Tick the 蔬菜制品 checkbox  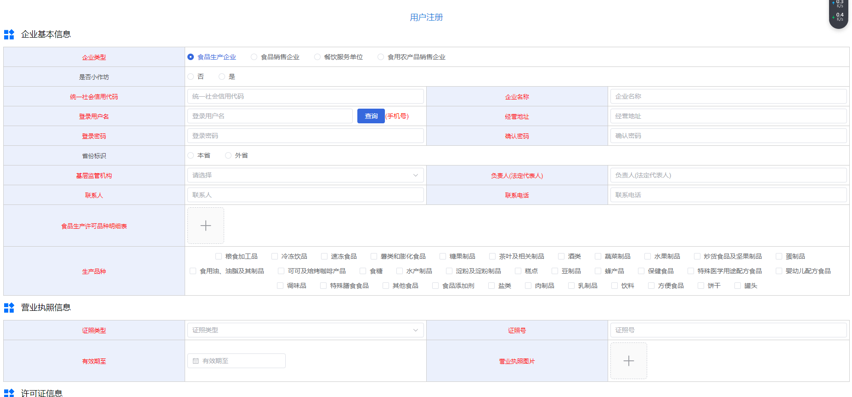tap(598, 256)
